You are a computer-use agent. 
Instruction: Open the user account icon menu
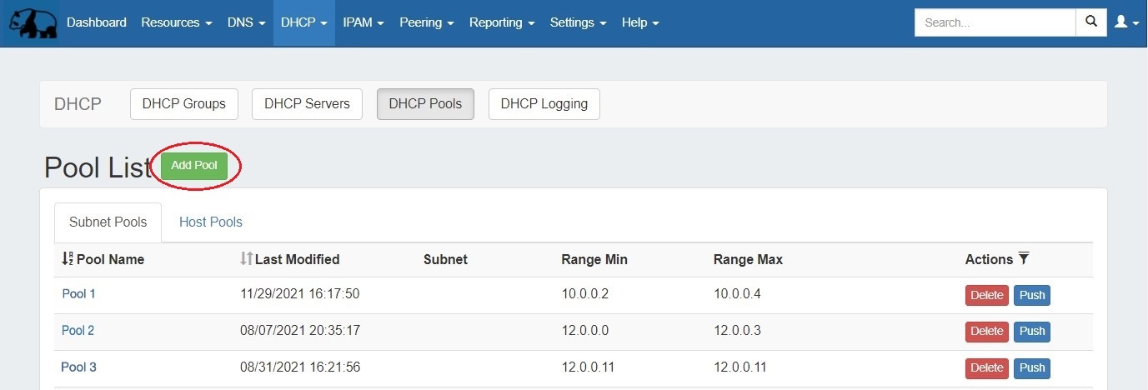1126,22
